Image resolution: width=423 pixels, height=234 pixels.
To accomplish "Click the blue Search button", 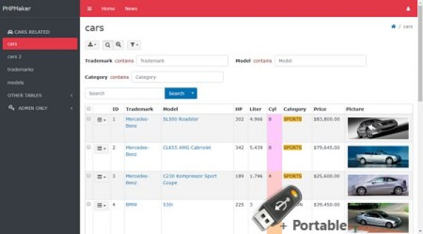I will click(x=177, y=93).
